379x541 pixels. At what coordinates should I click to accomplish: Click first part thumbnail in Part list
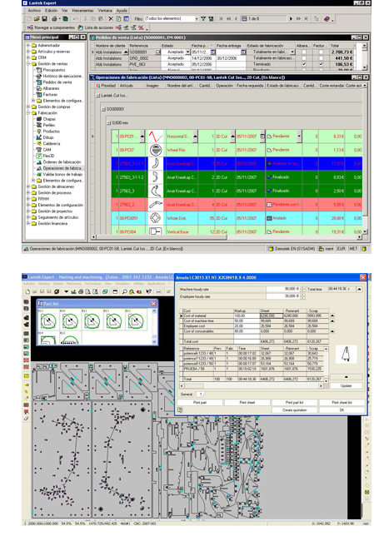tap(48, 320)
